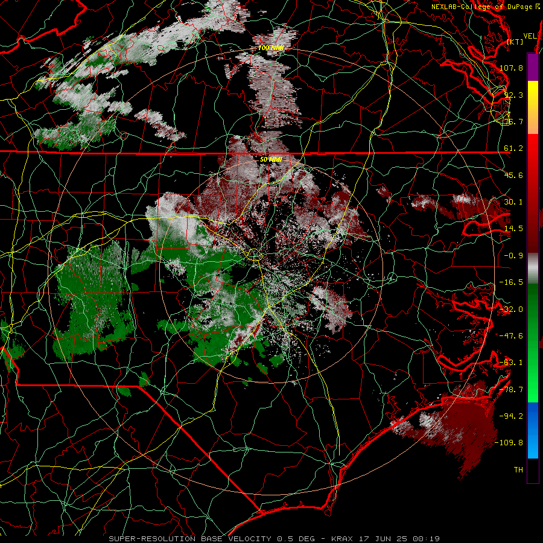Click the -32.0 legend value
This screenshot has width=543, height=543.
[x=511, y=310]
